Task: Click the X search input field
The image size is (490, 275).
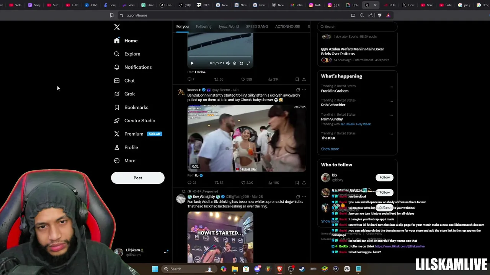Action: (x=358, y=26)
